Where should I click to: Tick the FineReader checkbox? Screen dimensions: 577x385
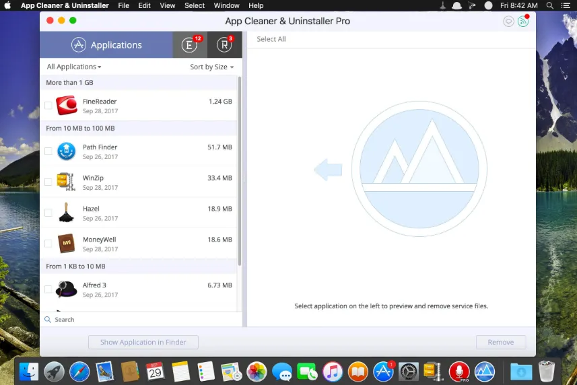coord(48,106)
